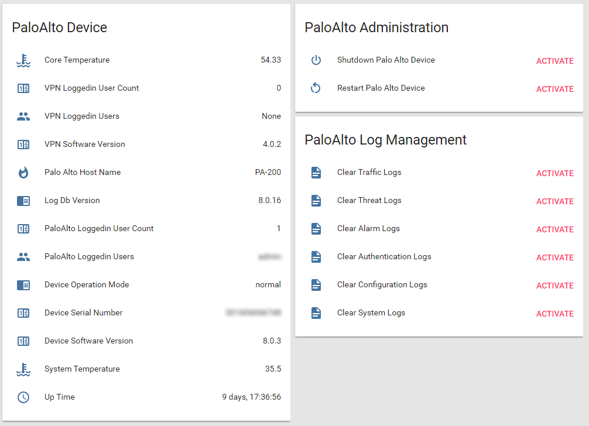
Task: Activate Restart Palo Alto Device
Action: (554, 89)
